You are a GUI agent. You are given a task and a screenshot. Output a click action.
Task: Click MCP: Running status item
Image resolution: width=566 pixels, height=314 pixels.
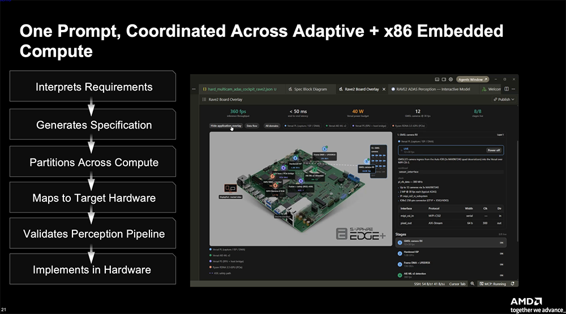493,284
